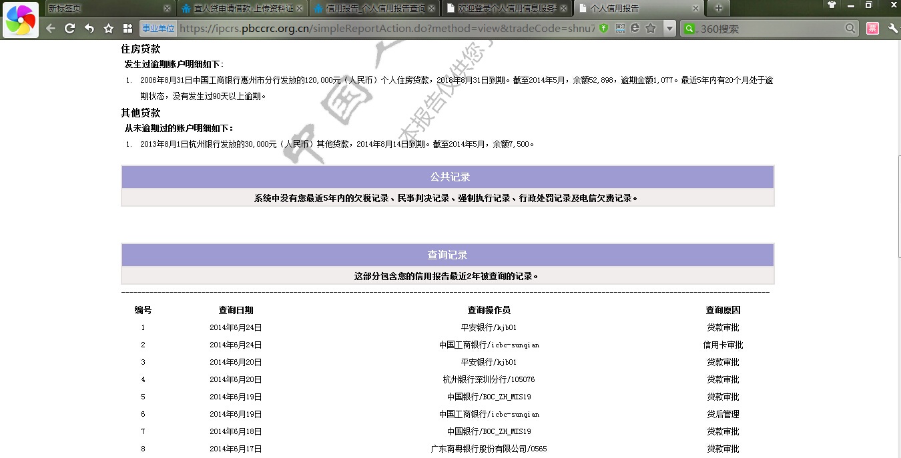Screen dimensions: 901x458
Task: Expand the 360 search engine selector
Action: click(689, 29)
